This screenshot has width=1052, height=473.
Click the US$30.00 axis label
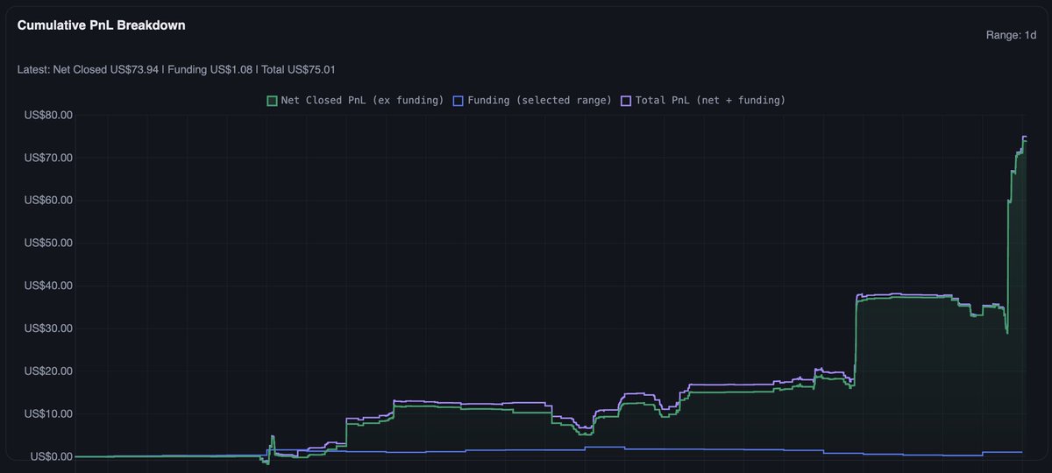pyautogui.click(x=48, y=328)
